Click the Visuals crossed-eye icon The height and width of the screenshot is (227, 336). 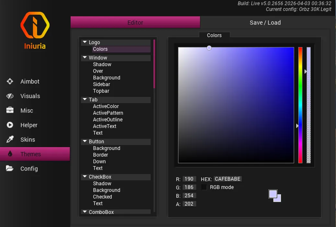10,96
